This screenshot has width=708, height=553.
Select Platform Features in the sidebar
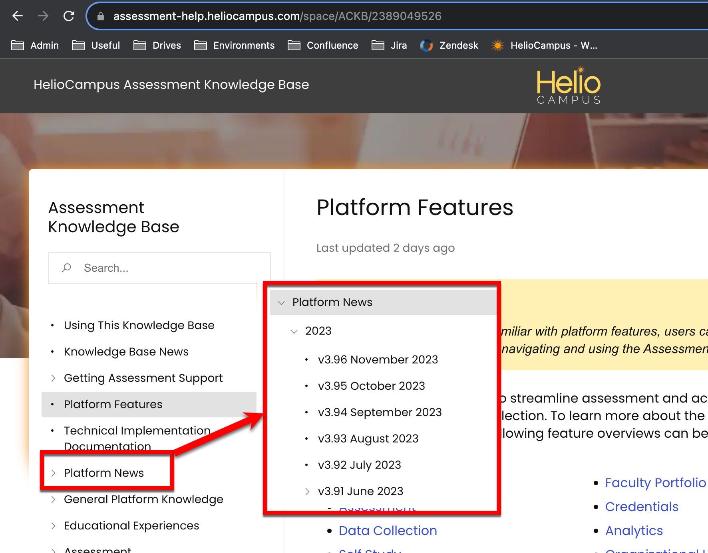113,404
